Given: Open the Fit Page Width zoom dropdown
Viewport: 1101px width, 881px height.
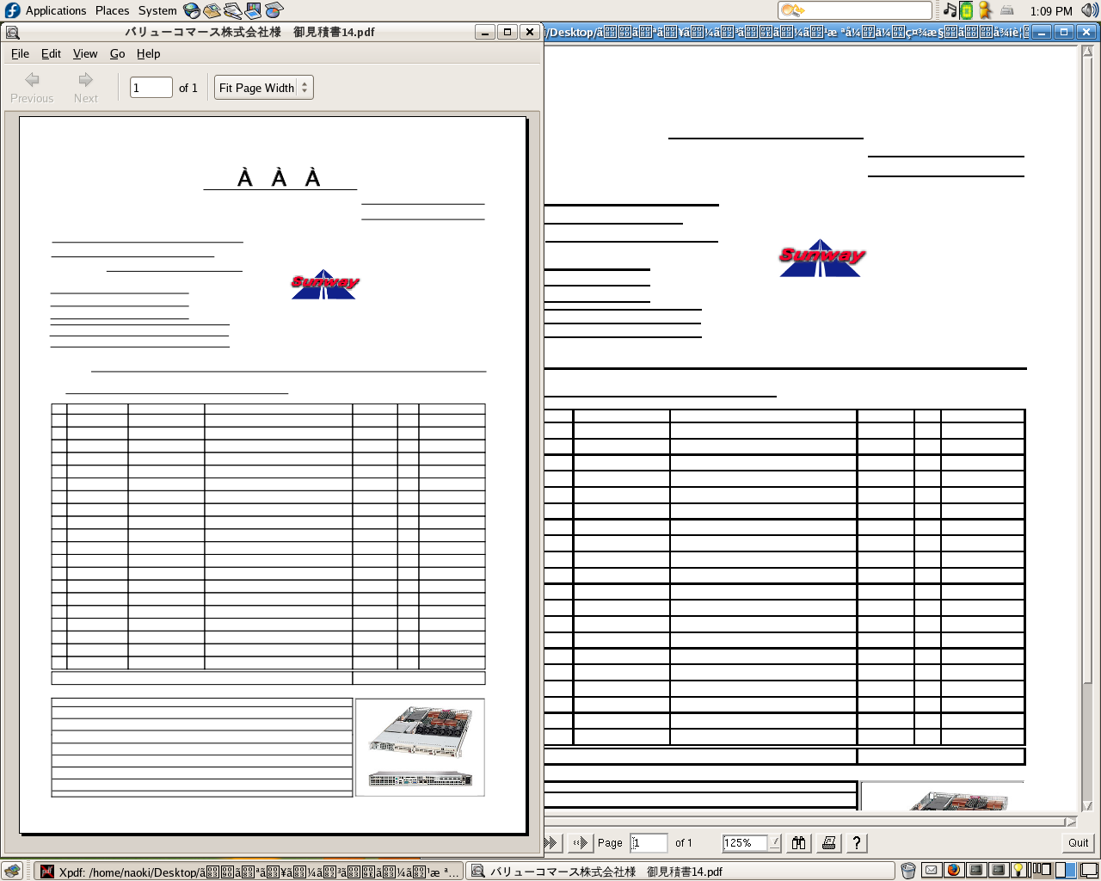Looking at the screenshot, I should (x=263, y=88).
